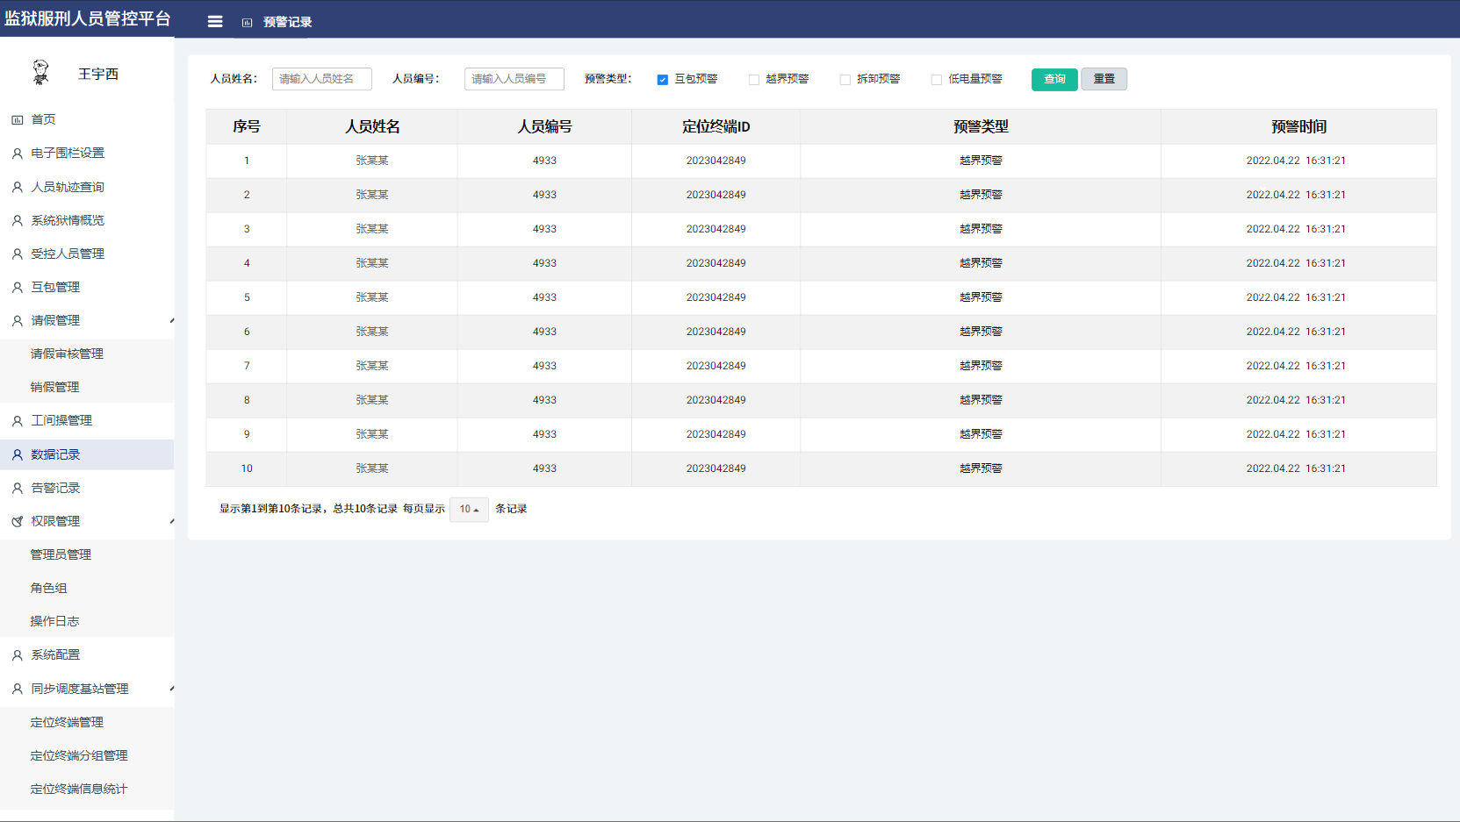Image resolution: width=1460 pixels, height=822 pixels.
Task: Click the icon next to 告警记录
Action: tap(17, 488)
